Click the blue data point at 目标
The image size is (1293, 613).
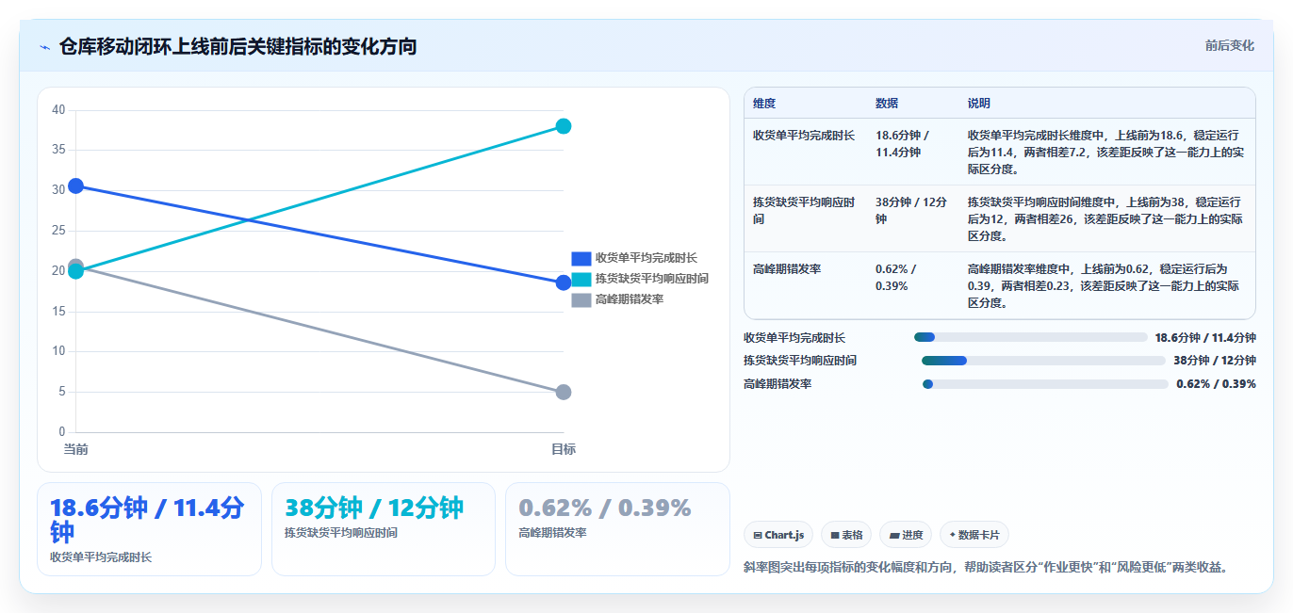click(564, 282)
